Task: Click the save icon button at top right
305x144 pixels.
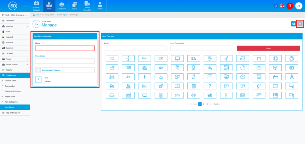Action: [x=300, y=24]
